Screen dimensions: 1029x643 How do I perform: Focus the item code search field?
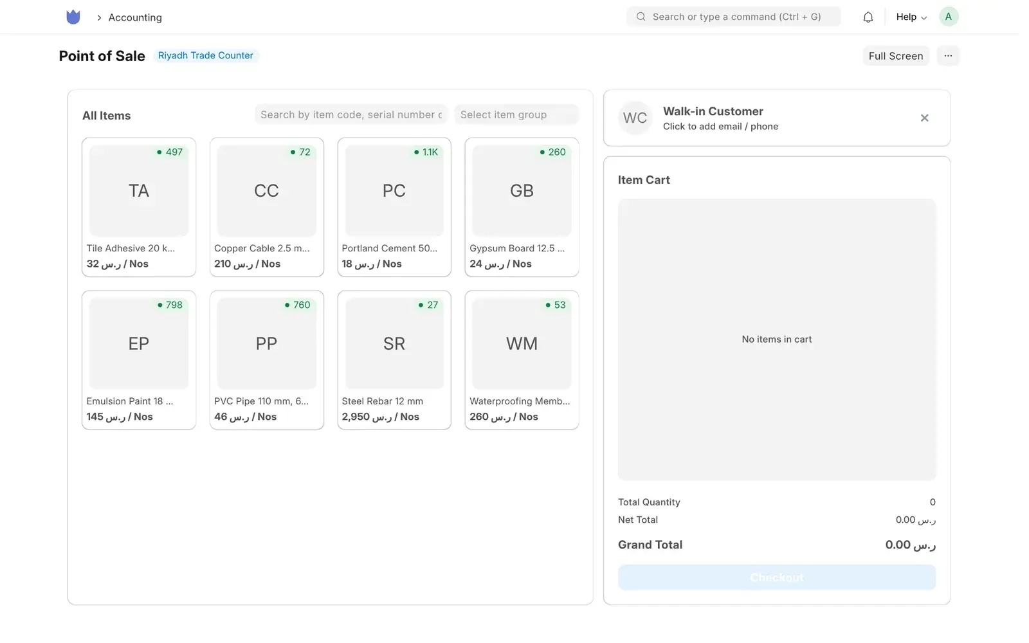tap(351, 114)
